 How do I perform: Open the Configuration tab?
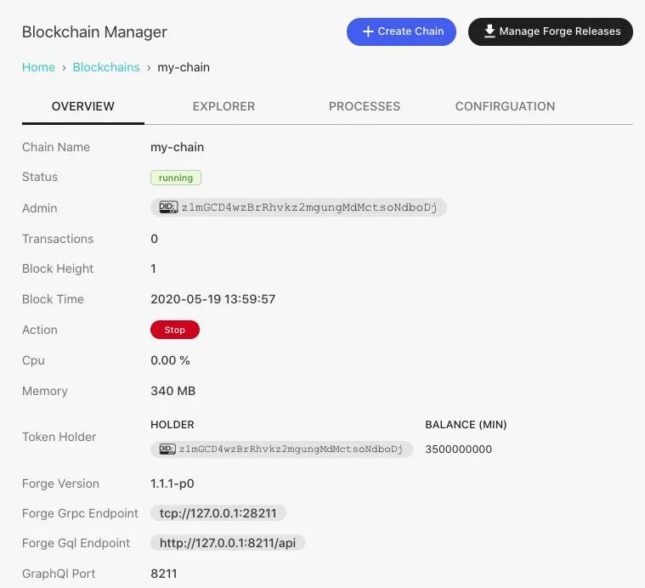(505, 106)
